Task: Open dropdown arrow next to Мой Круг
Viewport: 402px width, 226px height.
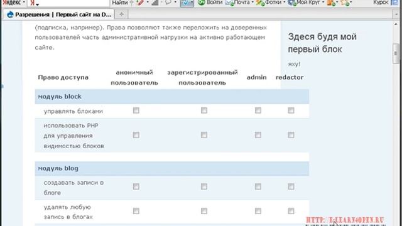Action: click(323, 3)
